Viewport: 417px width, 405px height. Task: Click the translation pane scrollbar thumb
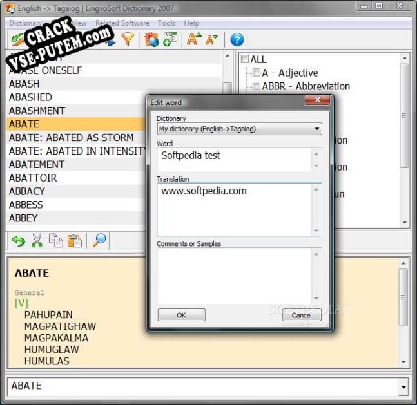coord(403,297)
